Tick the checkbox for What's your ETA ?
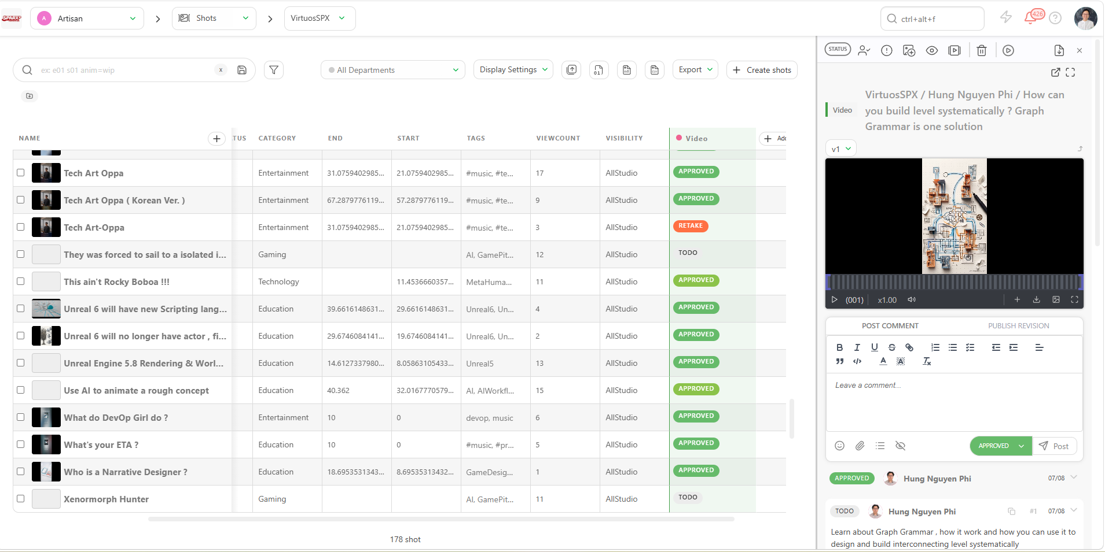Image resolution: width=1105 pixels, height=552 pixels. tap(21, 444)
